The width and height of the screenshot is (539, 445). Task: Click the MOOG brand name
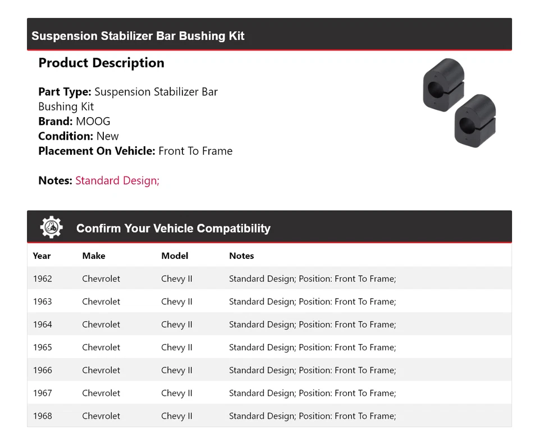point(93,121)
